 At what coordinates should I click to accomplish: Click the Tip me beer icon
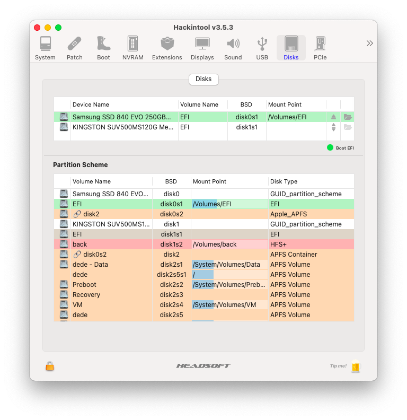click(355, 366)
